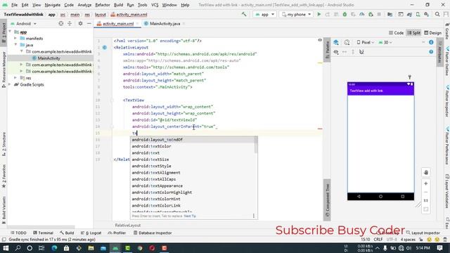Toggle the orientation icon in preview toolbar
This screenshot has width=450, height=253.
347,42
